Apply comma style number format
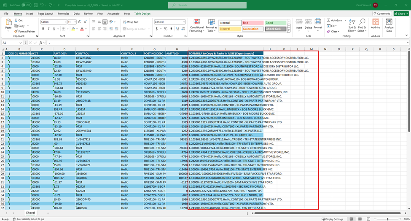Image resolution: width=411 pixels, height=221 pixels. (171, 29)
